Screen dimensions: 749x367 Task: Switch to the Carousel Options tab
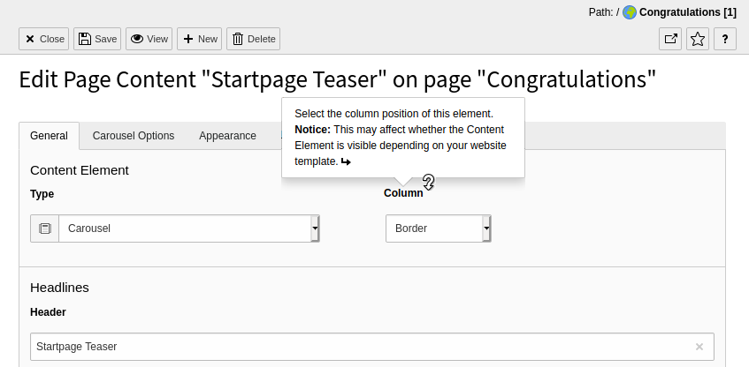point(134,136)
